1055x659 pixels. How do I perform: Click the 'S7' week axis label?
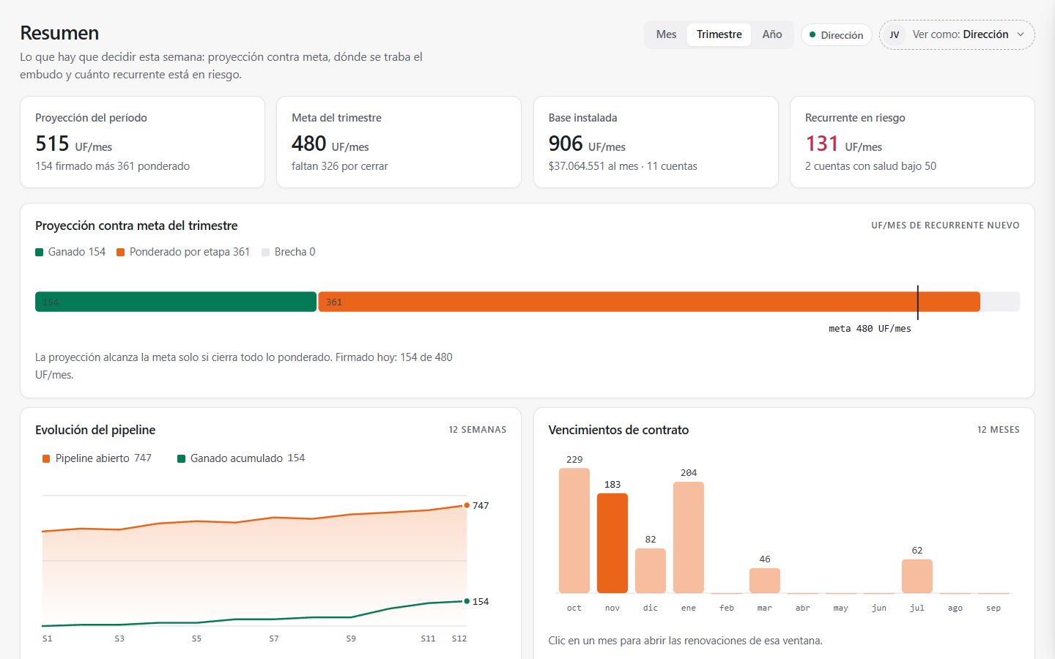274,638
